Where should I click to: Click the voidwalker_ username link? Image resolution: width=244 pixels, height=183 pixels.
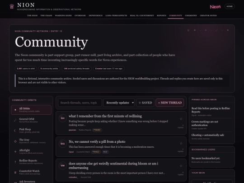[x=73, y=177]
